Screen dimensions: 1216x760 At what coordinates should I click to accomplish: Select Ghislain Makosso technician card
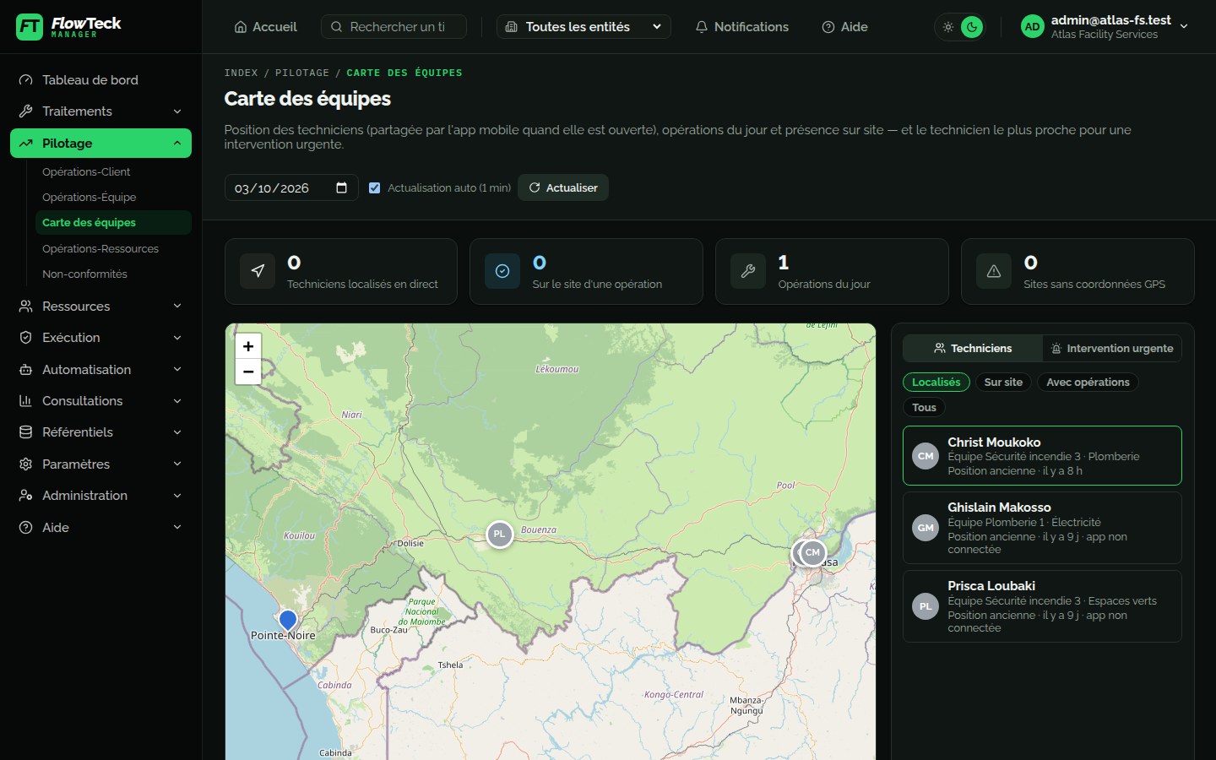tap(1042, 528)
